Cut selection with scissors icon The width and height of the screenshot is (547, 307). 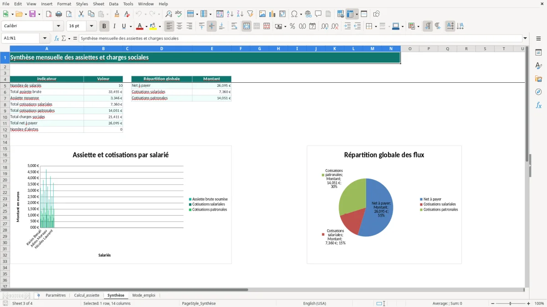click(81, 14)
